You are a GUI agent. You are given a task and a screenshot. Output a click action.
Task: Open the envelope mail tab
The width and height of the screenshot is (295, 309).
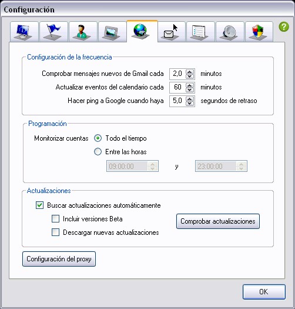[x=172, y=32]
